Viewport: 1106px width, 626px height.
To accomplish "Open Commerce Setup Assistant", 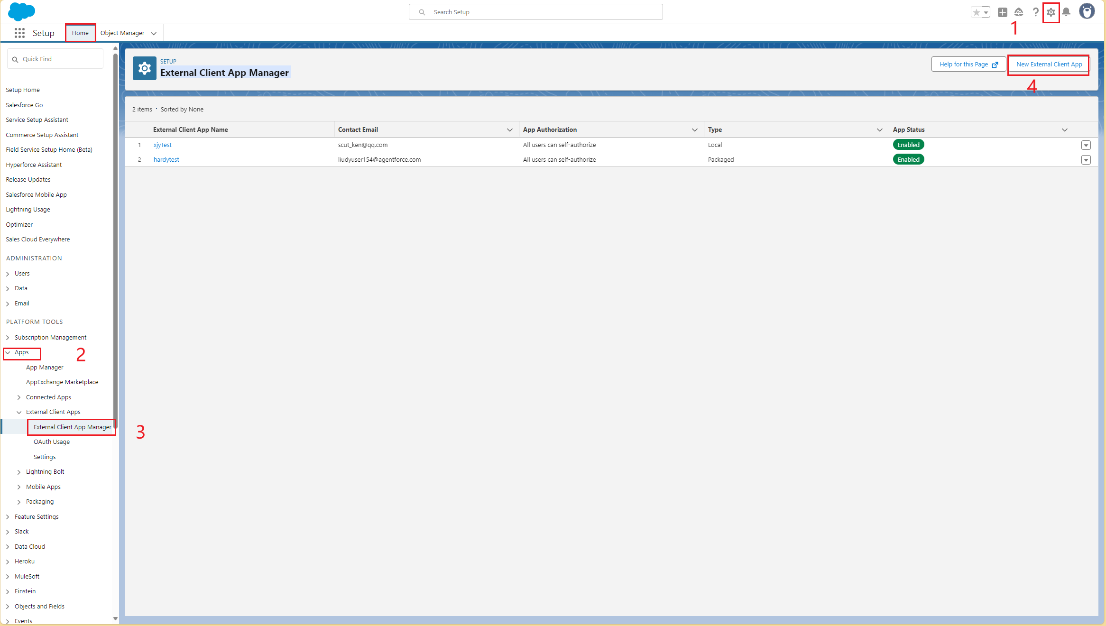I will pyautogui.click(x=42, y=135).
